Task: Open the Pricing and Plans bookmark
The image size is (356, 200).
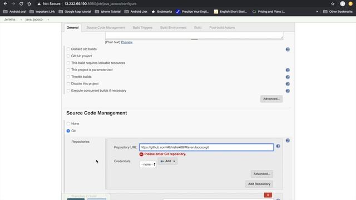Action: pyautogui.click(x=268, y=12)
